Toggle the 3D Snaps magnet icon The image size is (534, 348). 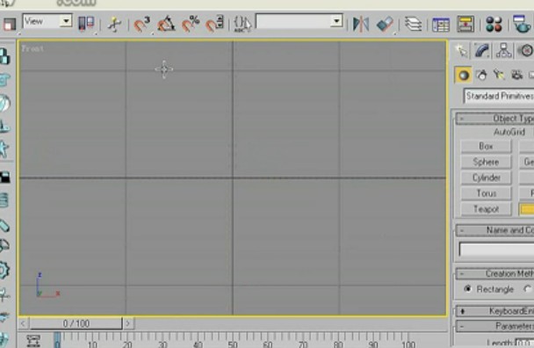[x=141, y=25]
